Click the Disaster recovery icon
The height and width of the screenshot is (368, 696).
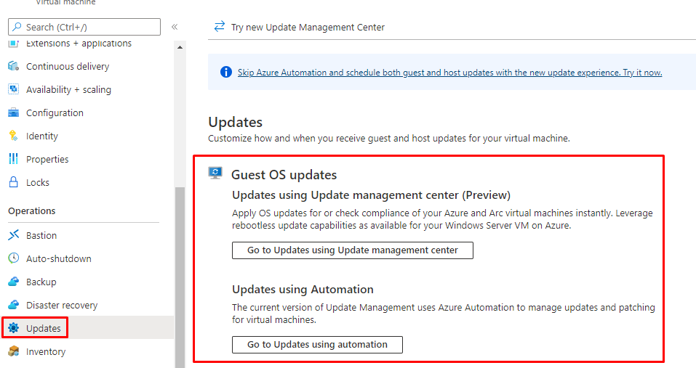click(13, 306)
